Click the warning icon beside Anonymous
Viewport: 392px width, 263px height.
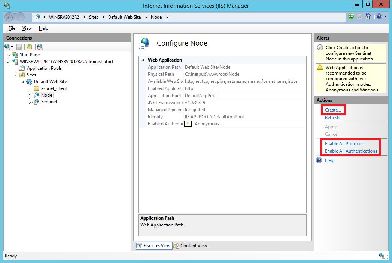(188, 124)
